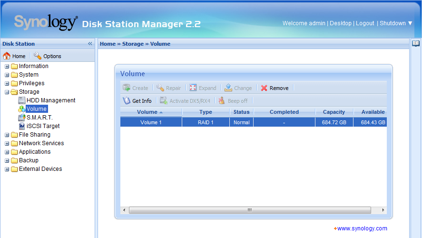Click the Available column header
This screenshot has height=238, width=422.
click(x=370, y=112)
